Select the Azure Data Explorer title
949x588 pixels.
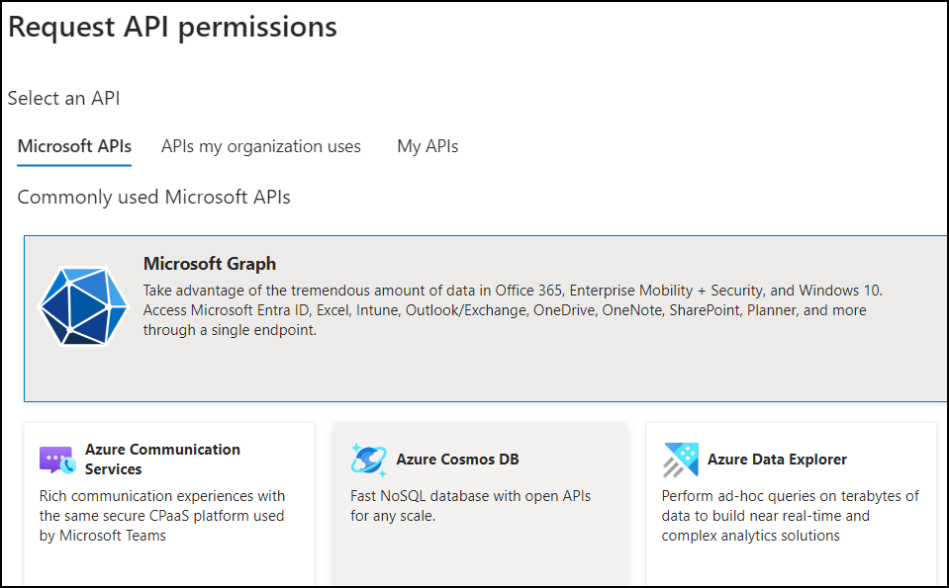(x=777, y=460)
